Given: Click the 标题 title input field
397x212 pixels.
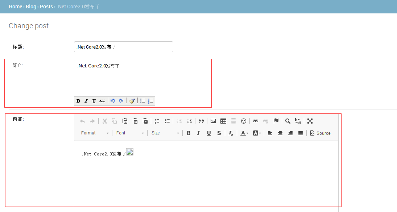Looking at the screenshot, I should point(124,47).
